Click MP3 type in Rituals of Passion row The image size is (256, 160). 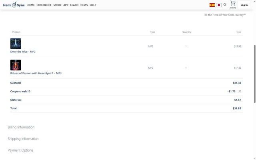click(151, 68)
